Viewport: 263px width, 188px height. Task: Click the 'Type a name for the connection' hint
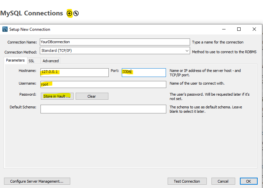[218, 42]
